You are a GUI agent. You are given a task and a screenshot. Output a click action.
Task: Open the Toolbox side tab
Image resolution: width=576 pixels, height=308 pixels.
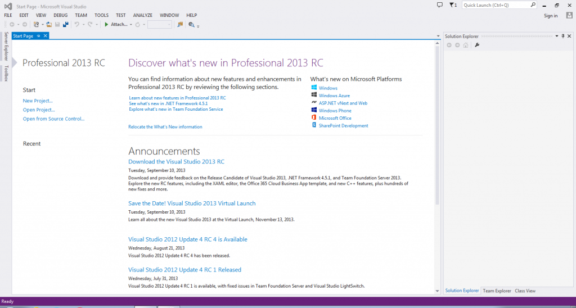6,73
